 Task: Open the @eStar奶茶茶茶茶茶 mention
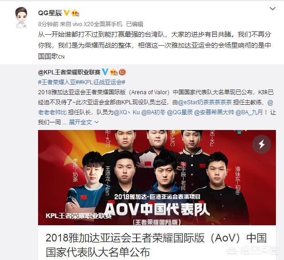coord(205,102)
